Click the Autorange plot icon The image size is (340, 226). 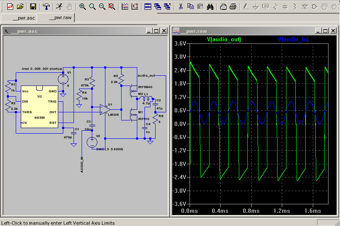pyautogui.click(x=125, y=6)
